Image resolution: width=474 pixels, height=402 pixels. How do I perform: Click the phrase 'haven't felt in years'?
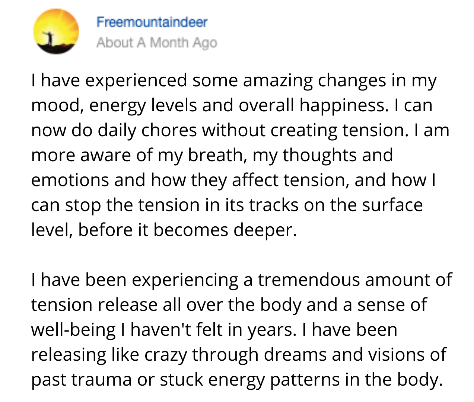click(213, 329)
